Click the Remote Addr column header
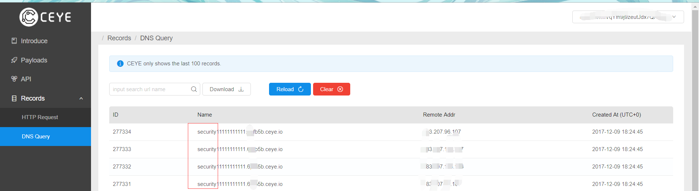This screenshot has width=699, height=191. pyautogui.click(x=439, y=115)
